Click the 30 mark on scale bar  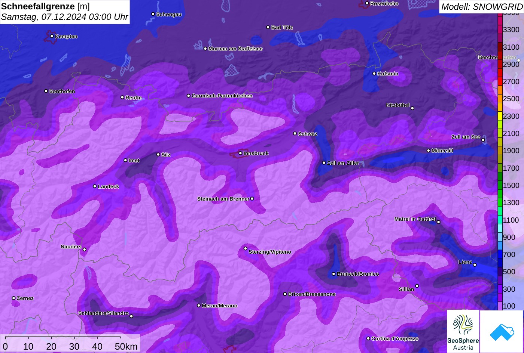74,346
